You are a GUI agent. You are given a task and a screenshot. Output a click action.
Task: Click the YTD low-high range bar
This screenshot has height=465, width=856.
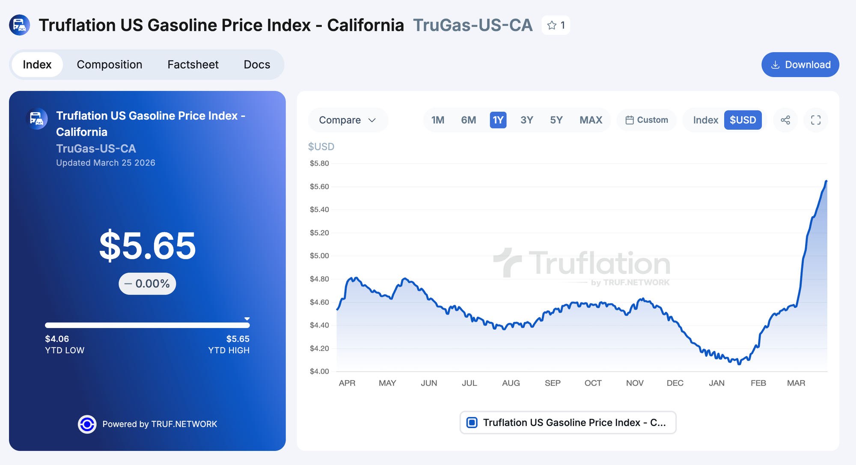coord(147,325)
